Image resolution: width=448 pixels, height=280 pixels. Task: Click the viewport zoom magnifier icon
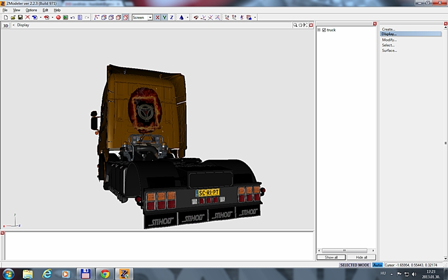pyautogui.click(x=295, y=25)
